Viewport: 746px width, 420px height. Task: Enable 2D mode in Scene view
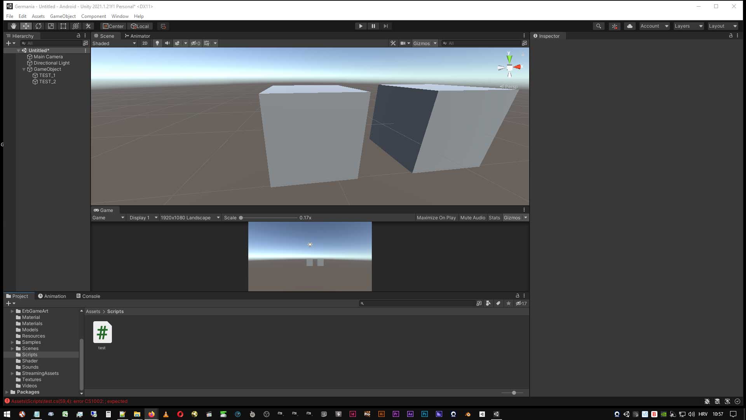(x=145, y=43)
